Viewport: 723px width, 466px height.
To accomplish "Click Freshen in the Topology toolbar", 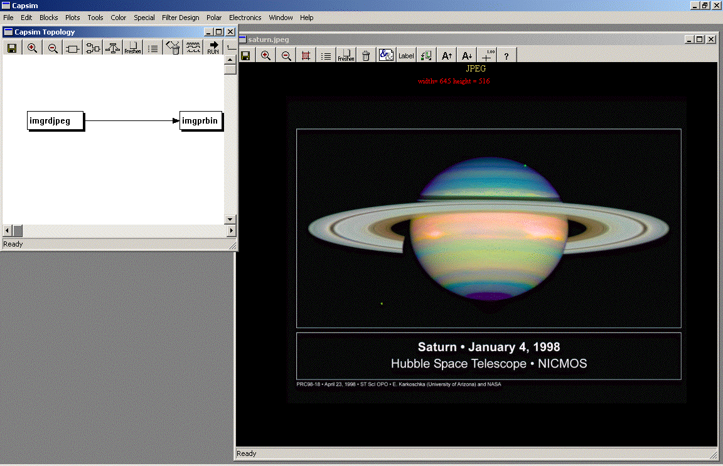I will pos(133,48).
